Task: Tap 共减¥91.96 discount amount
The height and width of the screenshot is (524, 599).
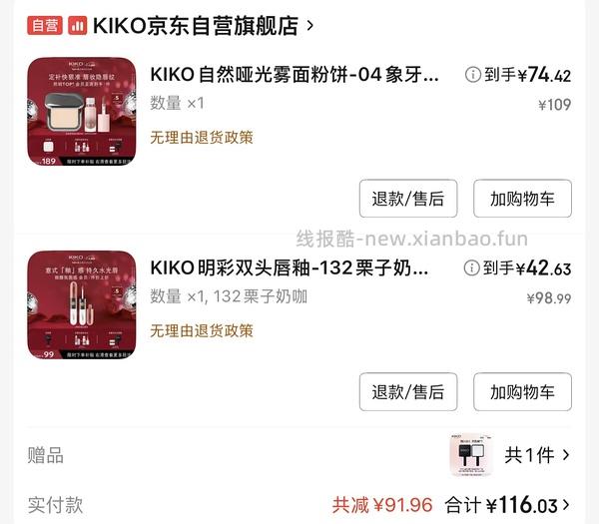Action: point(382,505)
